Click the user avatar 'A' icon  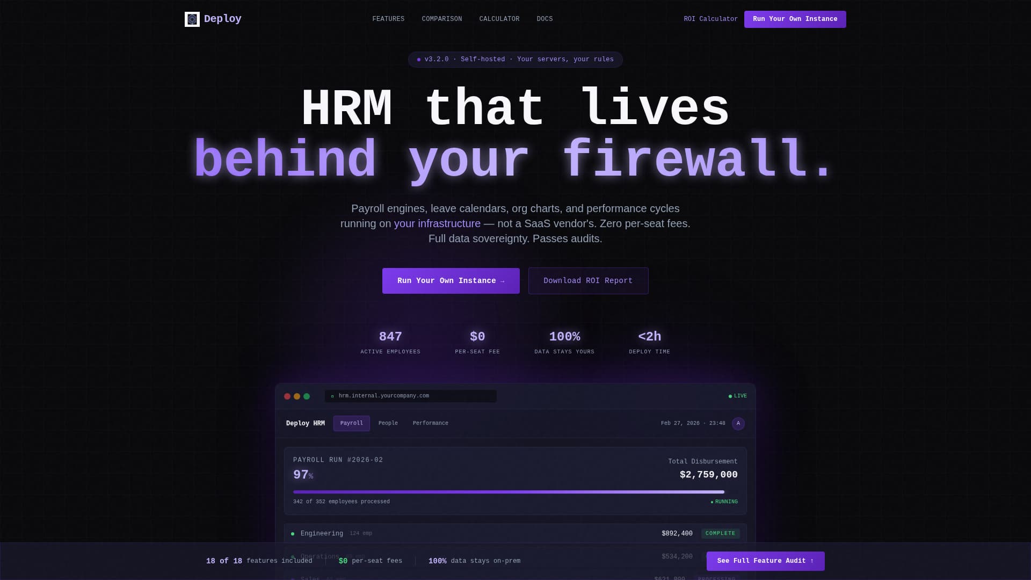[738, 424]
